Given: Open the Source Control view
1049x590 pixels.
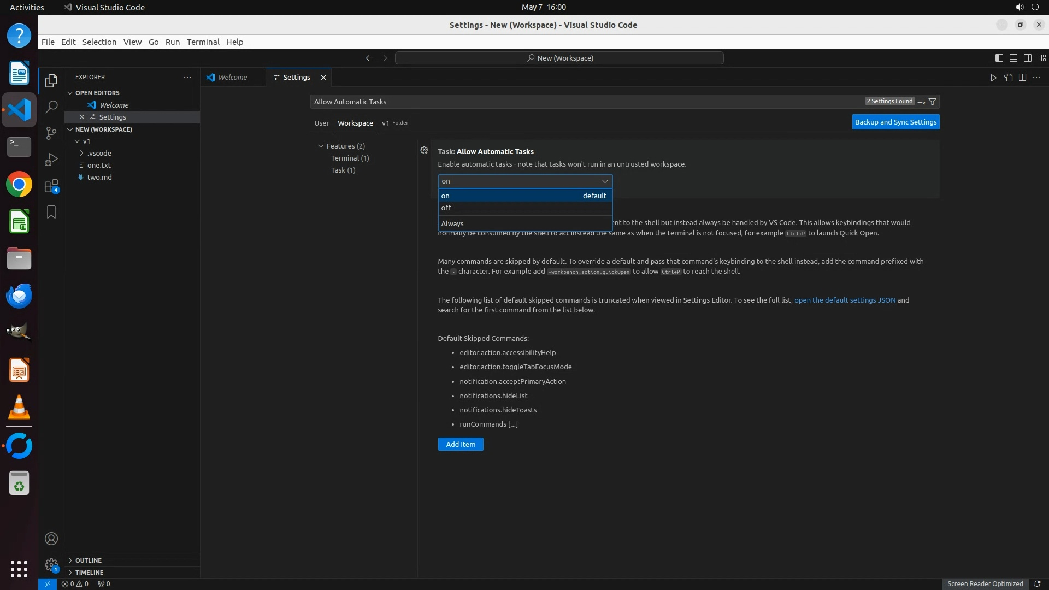Looking at the screenshot, I should 51,133.
